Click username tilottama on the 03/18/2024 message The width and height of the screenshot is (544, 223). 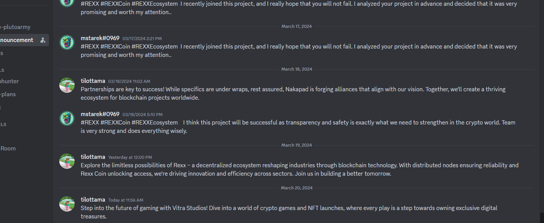pos(93,81)
